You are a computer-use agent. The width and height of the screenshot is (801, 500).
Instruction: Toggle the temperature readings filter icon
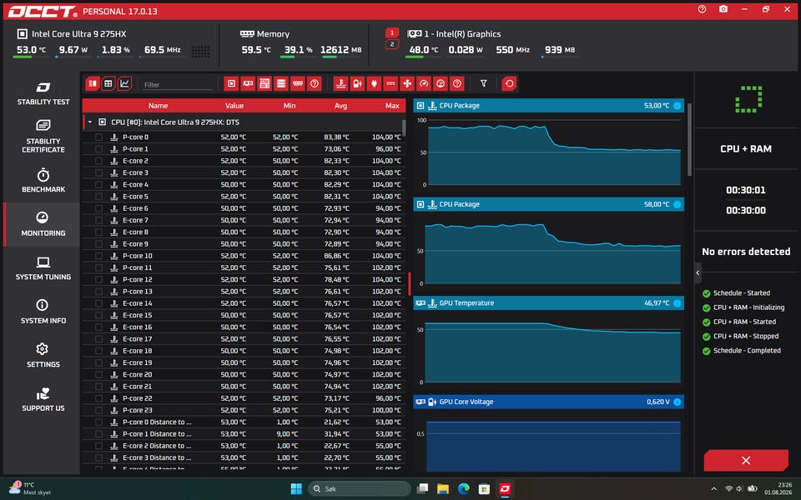point(340,83)
